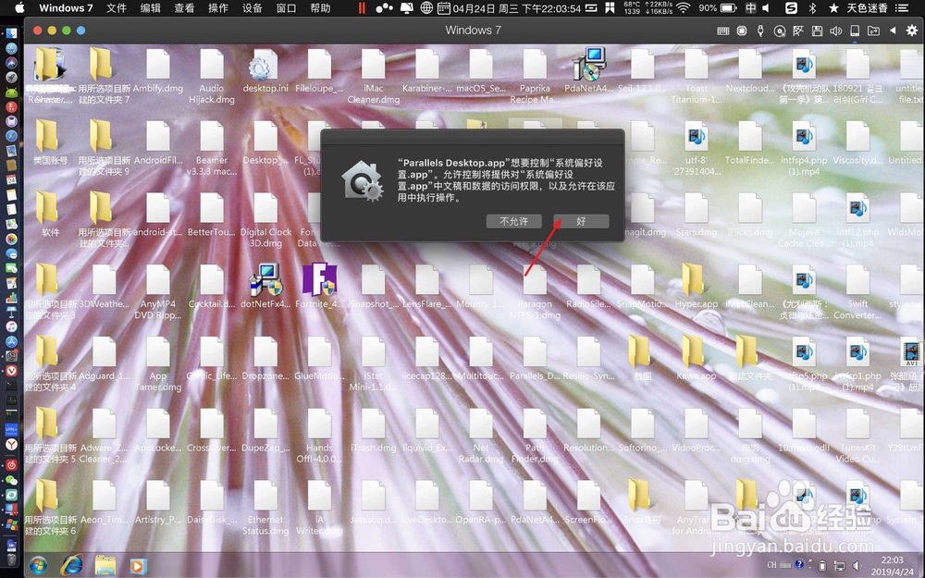Click the battery 90% indicator
925x578 pixels.
pos(718,7)
